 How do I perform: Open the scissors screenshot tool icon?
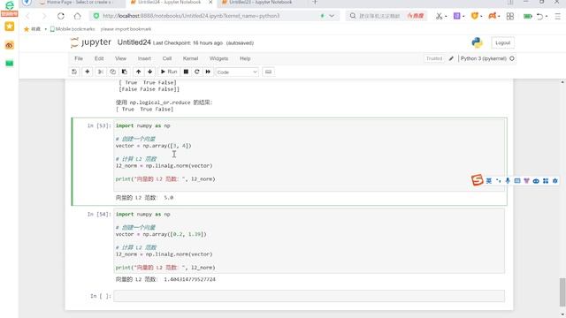tap(439, 16)
